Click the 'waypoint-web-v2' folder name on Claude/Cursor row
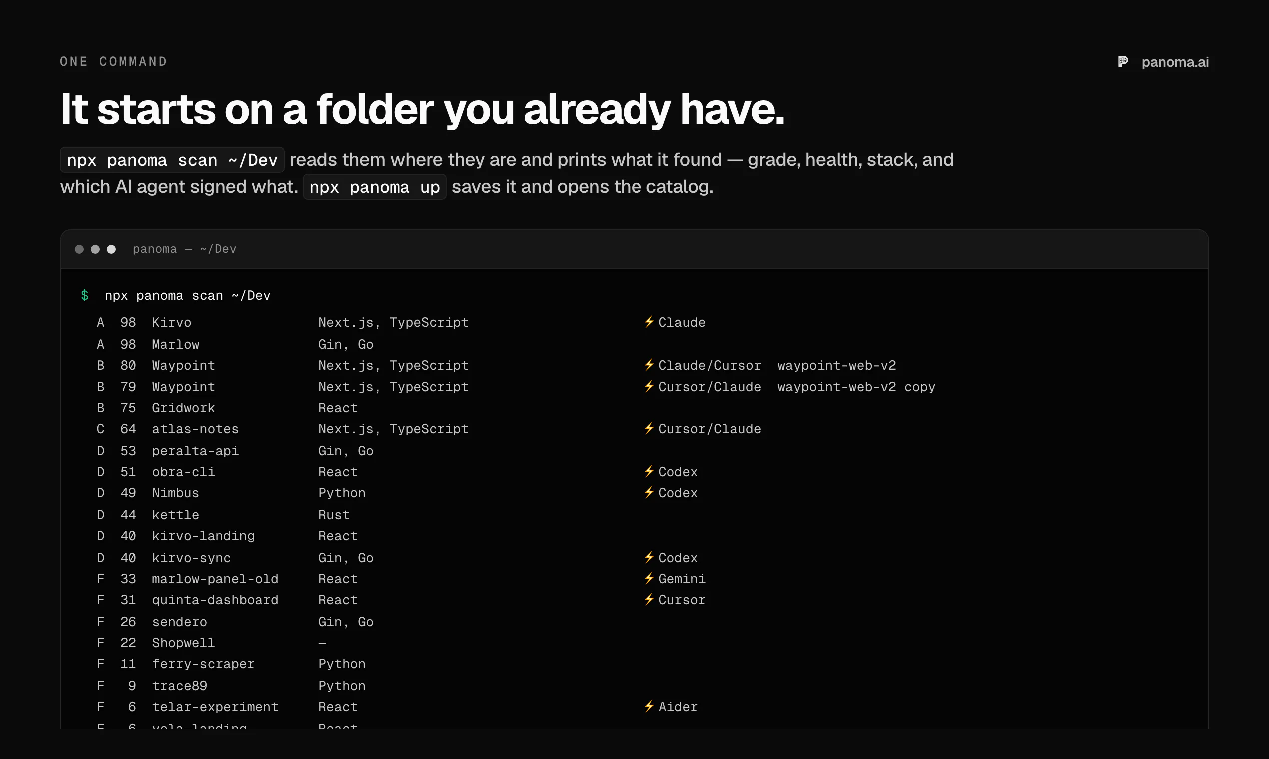Screen dimensions: 1269x759 click(837, 365)
